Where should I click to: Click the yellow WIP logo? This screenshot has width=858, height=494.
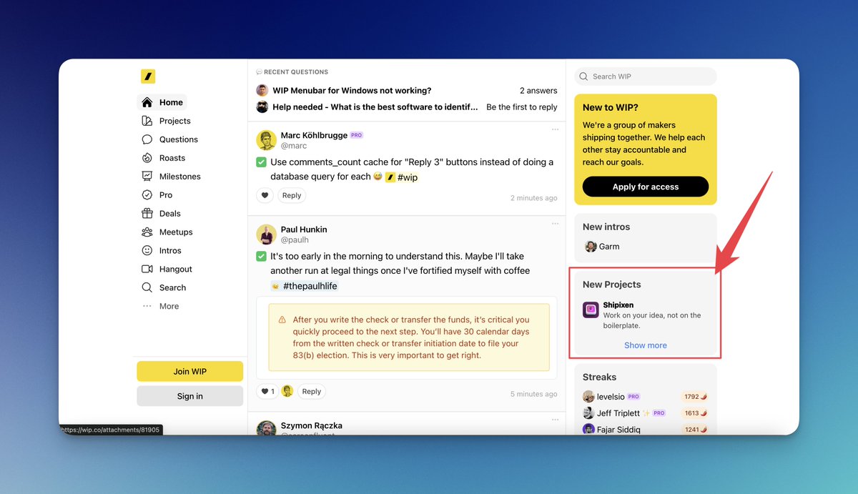coord(148,76)
